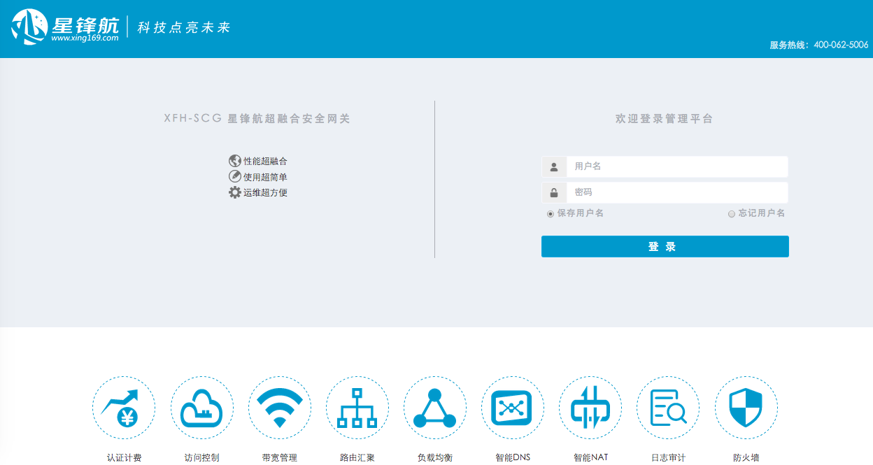Click the 智能DNS icon
Image resolution: width=873 pixels, height=465 pixels.
[512, 408]
